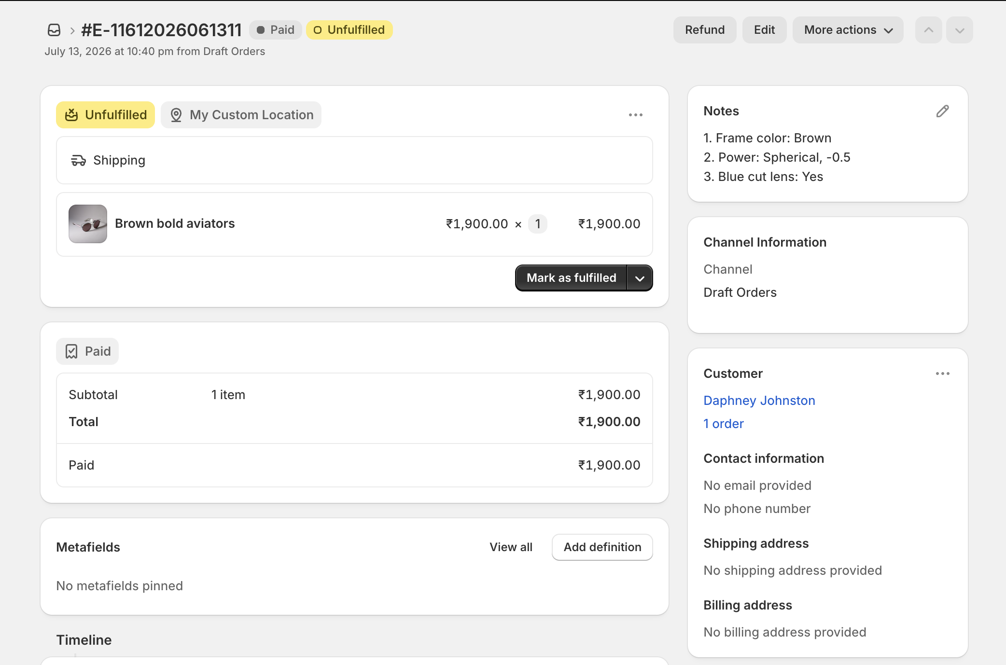1006x665 pixels.
Task: Edit the order notes with pencil icon
Action: 942,111
